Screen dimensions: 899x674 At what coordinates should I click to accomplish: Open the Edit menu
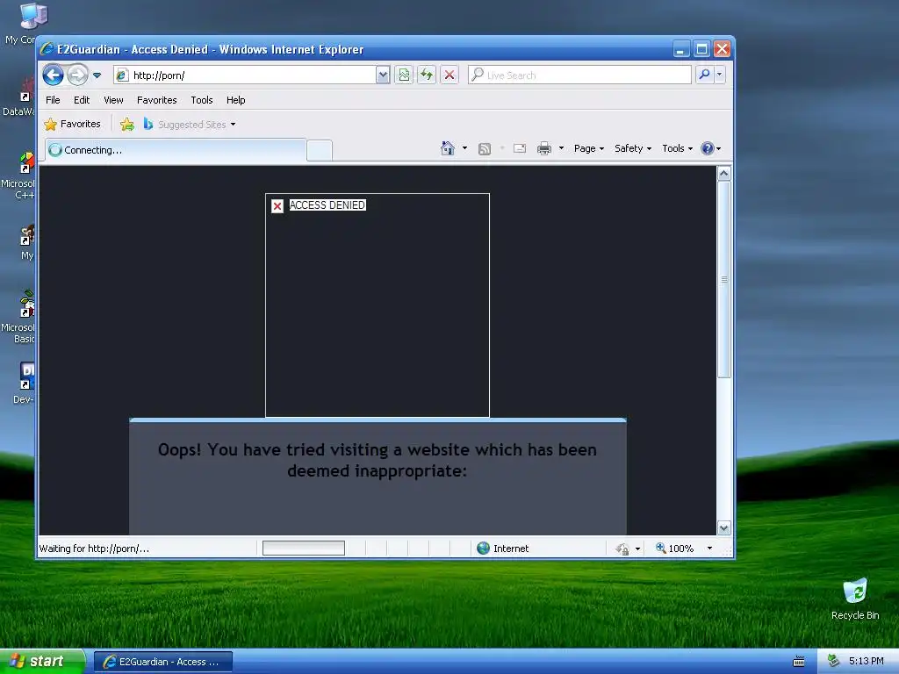click(x=82, y=100)
